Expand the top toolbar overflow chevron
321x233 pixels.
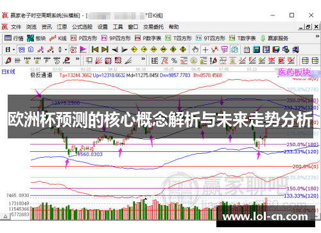pos(317,37)
